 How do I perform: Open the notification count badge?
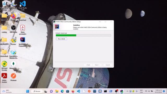coord(164,91)
